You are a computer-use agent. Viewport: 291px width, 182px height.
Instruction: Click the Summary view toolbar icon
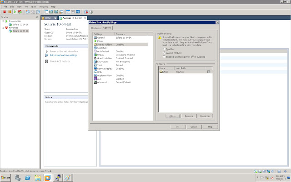click(x=68, y=12)
